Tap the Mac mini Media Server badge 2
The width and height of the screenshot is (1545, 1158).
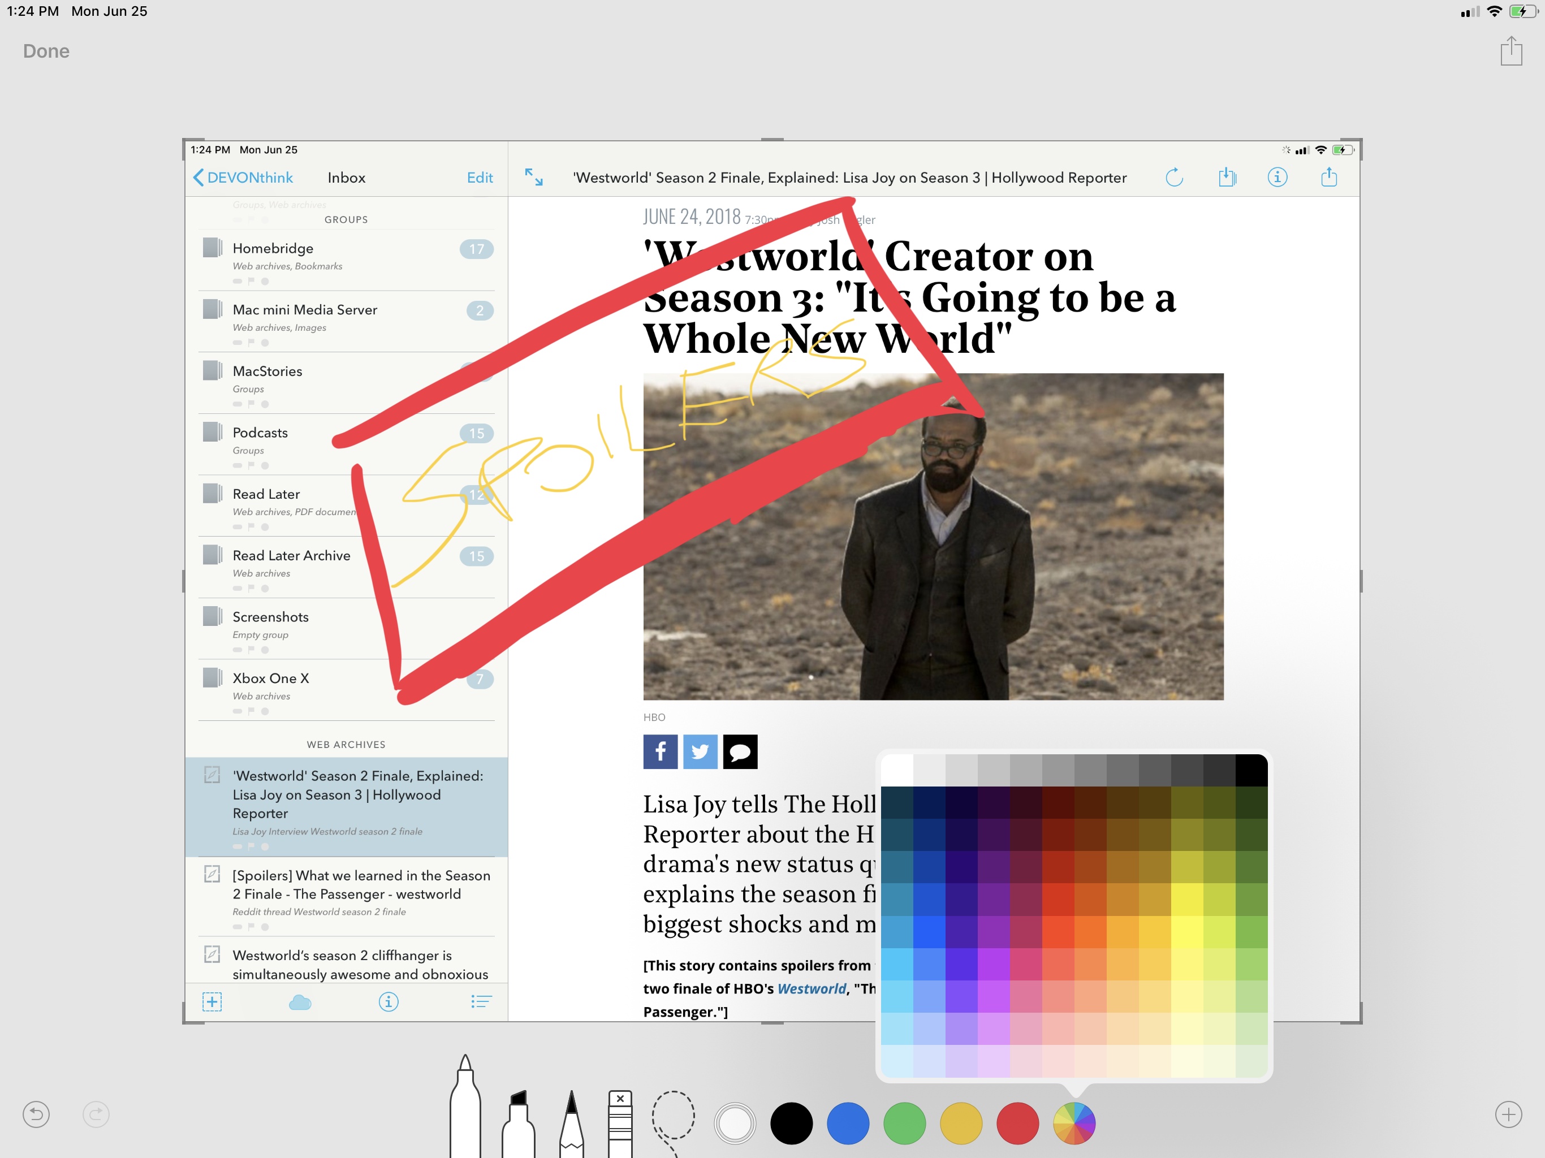coord(480,310)
